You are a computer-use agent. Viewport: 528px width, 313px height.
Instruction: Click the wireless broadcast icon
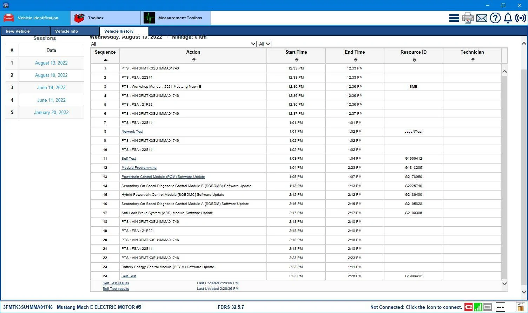click(x=520, y=18)
